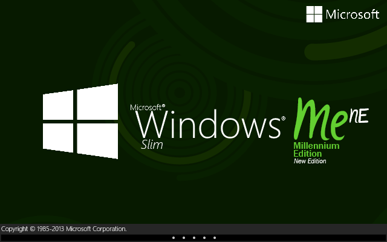This screenshot has width=387, height=242.
Task: Click the italic 'New Edition' text
Action: 310,161
